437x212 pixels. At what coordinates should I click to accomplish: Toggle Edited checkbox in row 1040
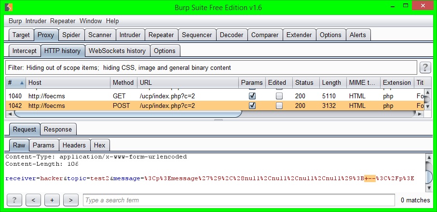[279, 96]
